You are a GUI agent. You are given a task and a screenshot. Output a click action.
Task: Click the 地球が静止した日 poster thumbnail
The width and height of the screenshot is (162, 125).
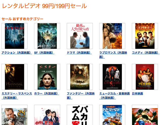(47, 36)
